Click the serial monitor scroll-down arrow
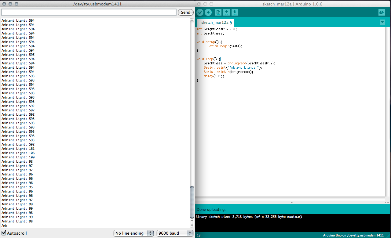 (x=192, y=226)
